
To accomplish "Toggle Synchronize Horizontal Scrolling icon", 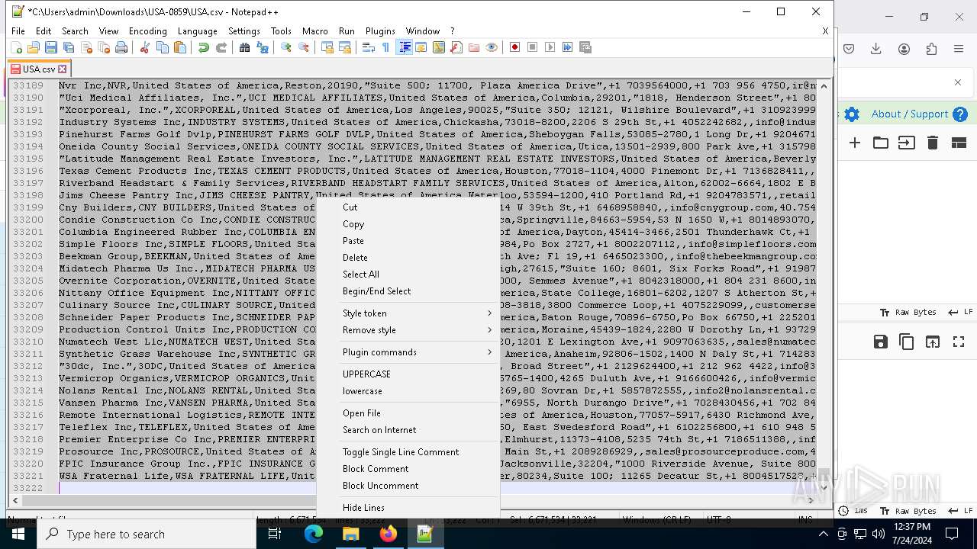I will tap(345, 47).
